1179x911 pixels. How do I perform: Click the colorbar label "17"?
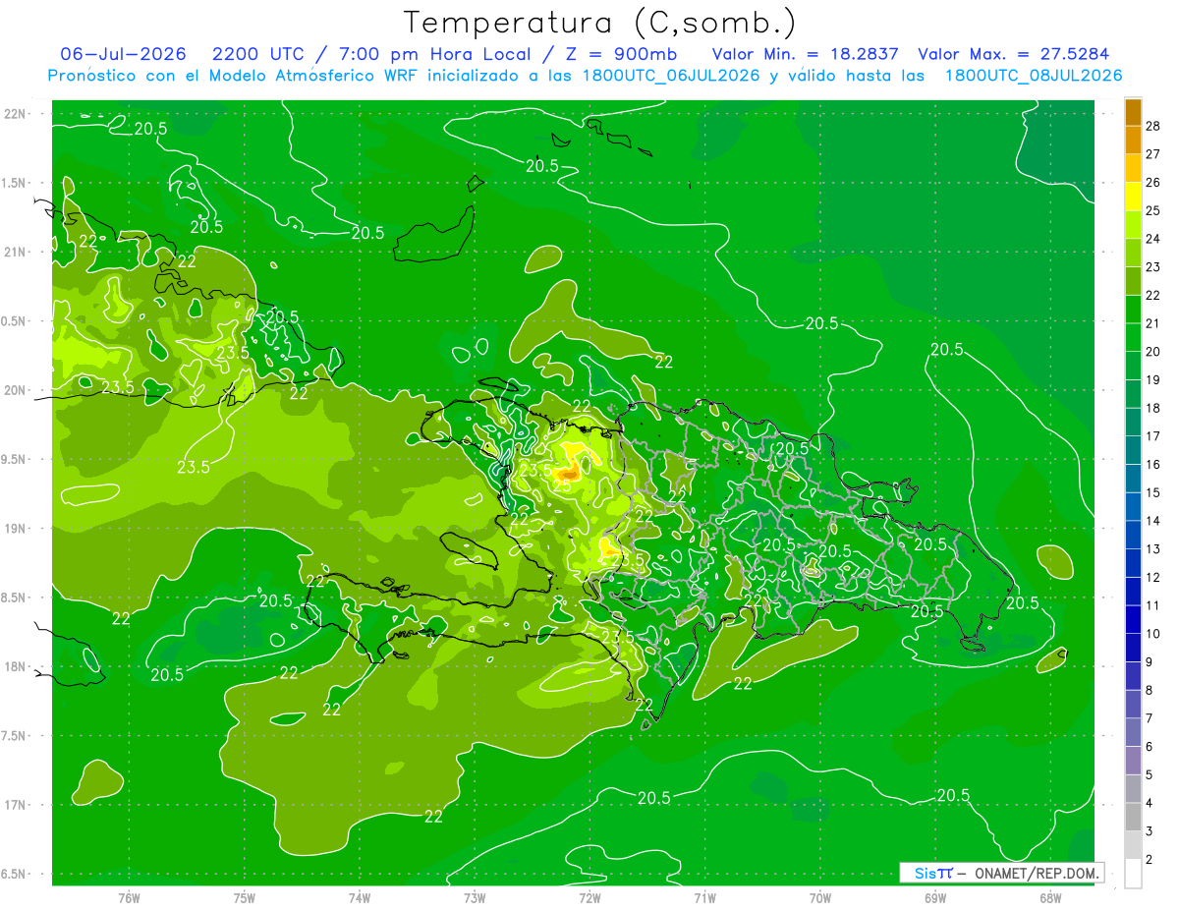[1153, 436]
